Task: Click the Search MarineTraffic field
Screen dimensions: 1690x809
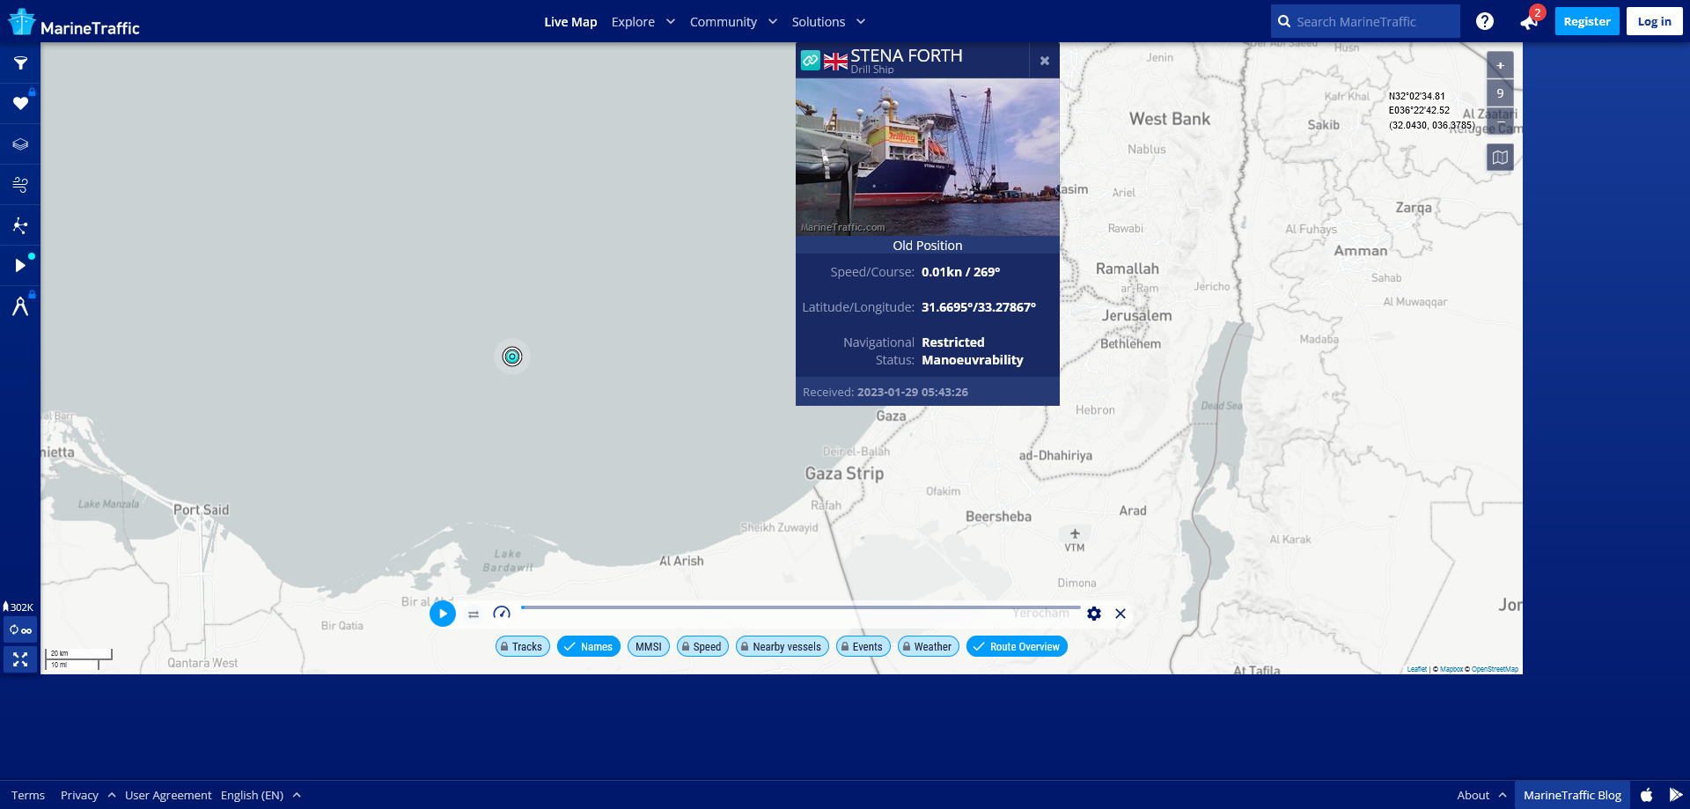Action: click(1365, 21)
